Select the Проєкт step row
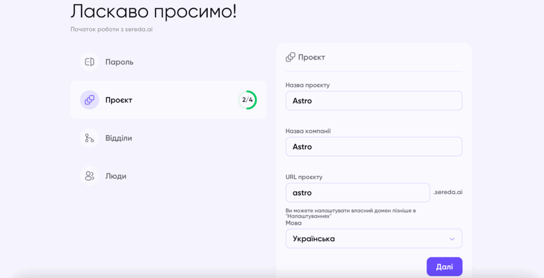Viewport: 544px width, 278px height. coord(168,100)
